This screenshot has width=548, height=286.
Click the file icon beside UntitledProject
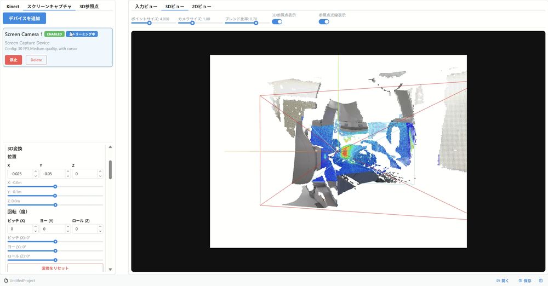[x=6, y=281]
